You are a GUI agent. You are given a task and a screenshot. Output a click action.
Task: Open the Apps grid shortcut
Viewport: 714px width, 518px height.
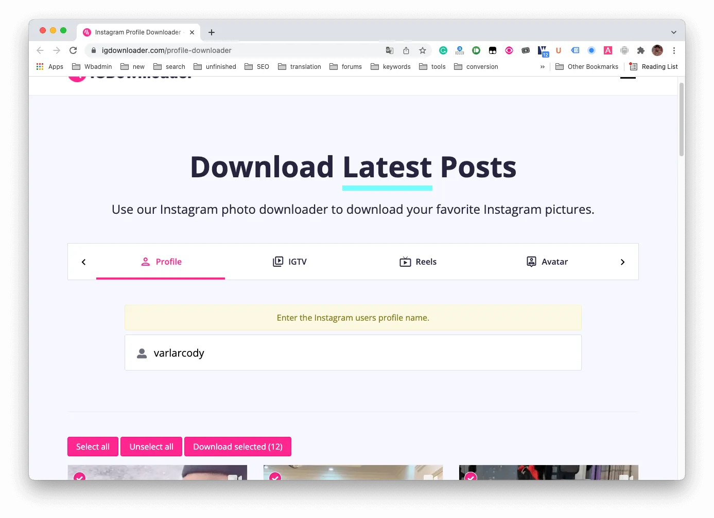coord(49,67)
